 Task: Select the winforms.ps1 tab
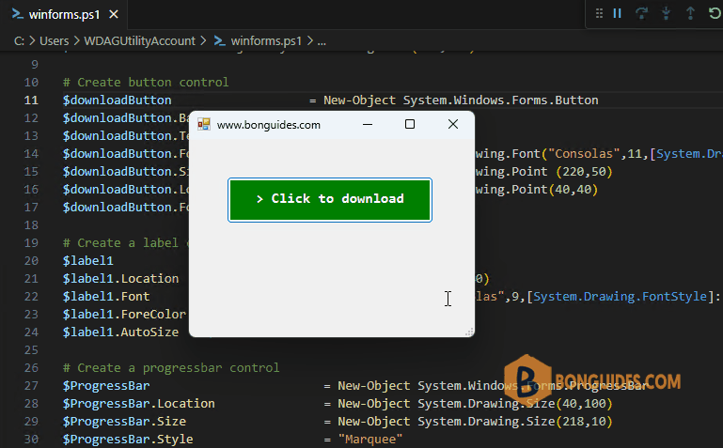point(64,15)
